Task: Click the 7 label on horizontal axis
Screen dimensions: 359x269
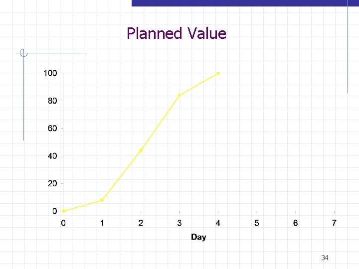Action: pos(334,223)
